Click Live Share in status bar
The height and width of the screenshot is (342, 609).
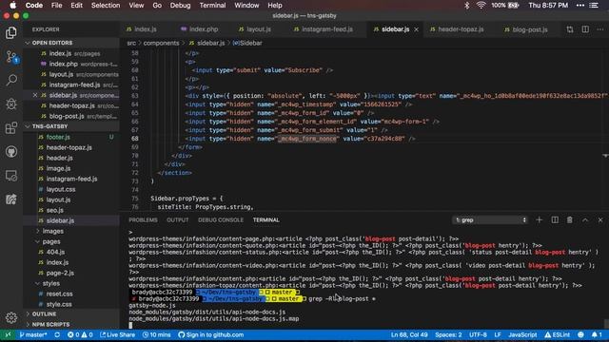point(118,334)
